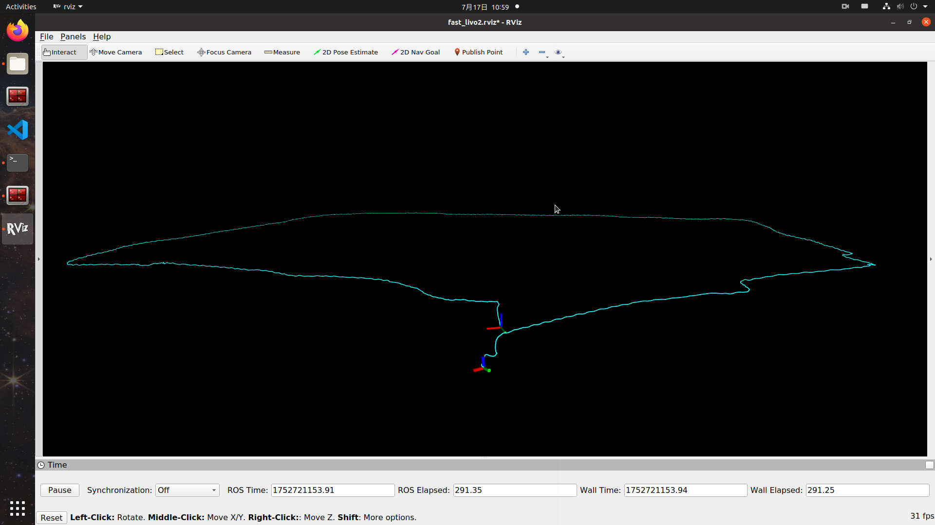The image size is (935, 525).
Task: Click the Focus Camera tool
Action: tap(224, 52)
